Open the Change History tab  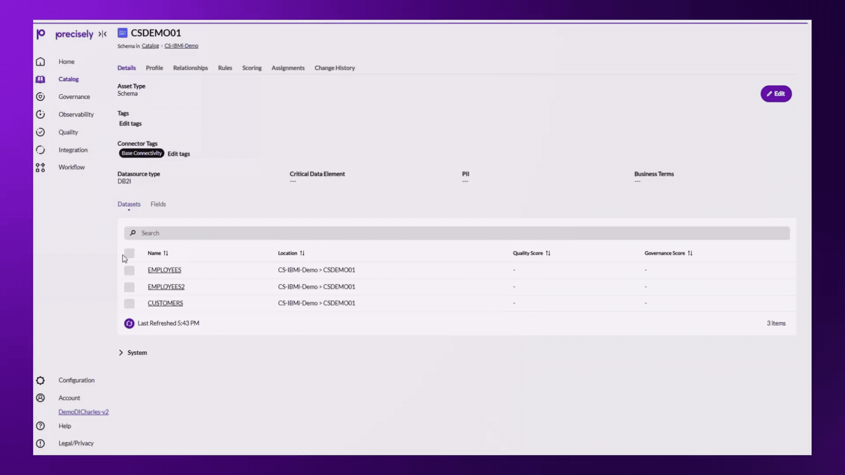coord(334,68)
